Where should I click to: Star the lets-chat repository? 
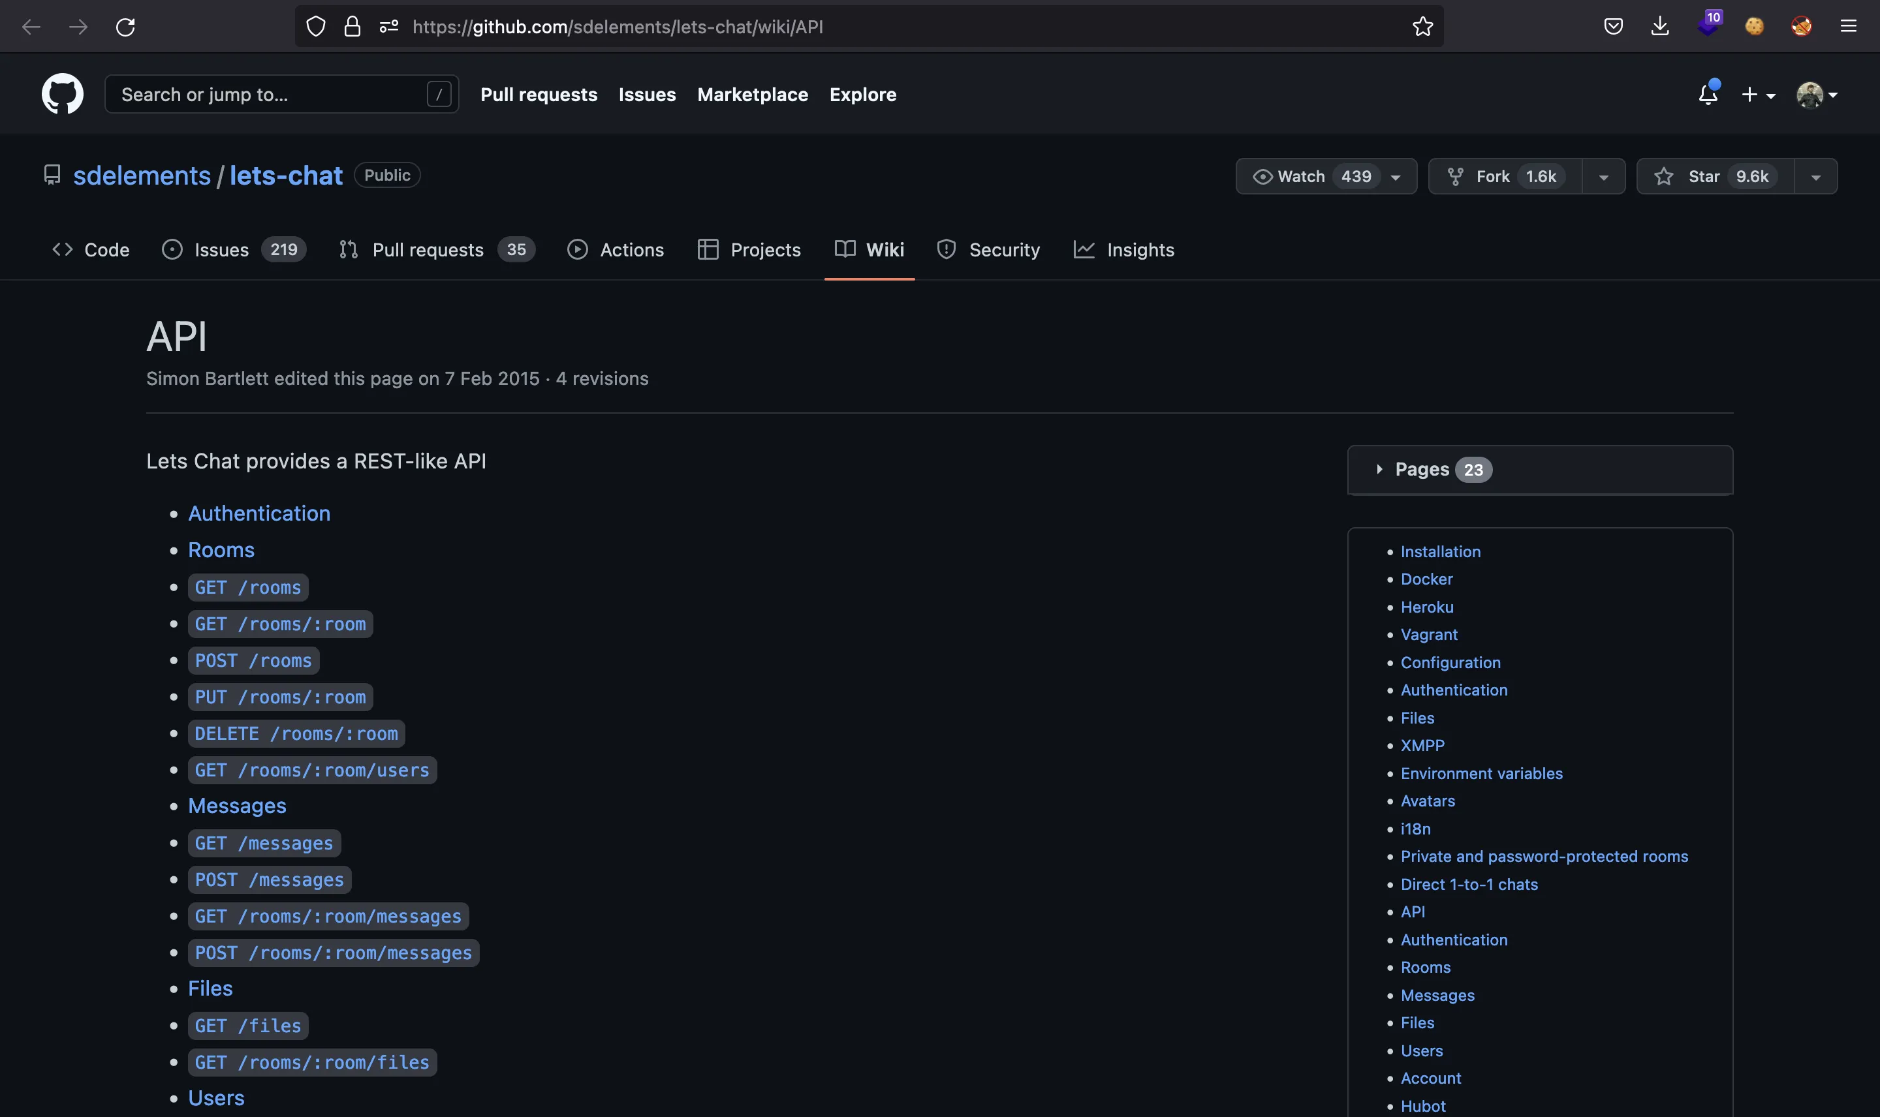tap(1715, 176)
